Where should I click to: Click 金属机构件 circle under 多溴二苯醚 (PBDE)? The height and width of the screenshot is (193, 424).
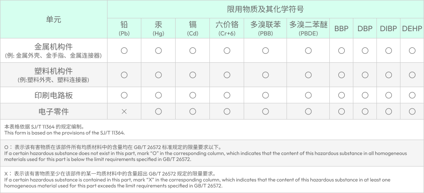(308, 51)
